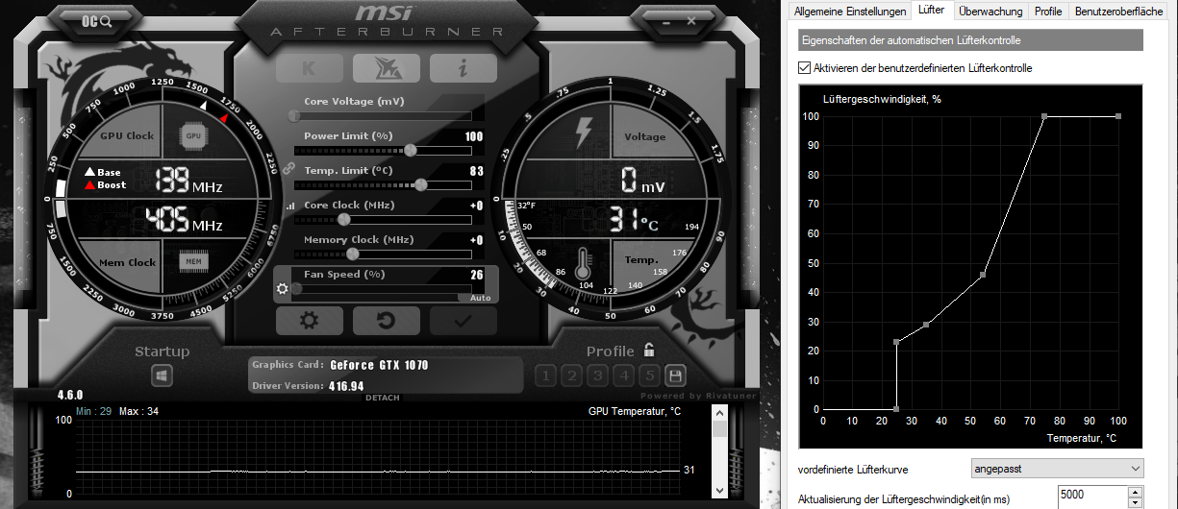The image size is (1178, 509).
Task: Select profile slot 4
Action: [x=624, y=376]
